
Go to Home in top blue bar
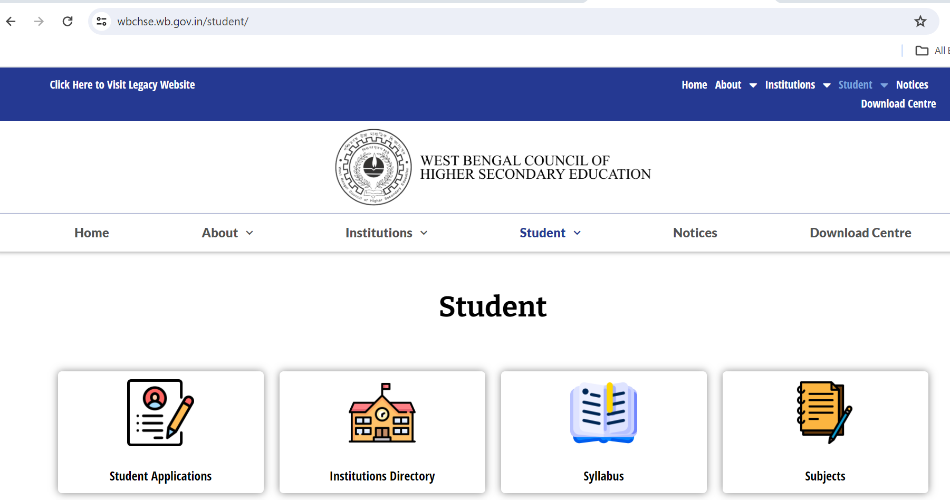(x=694, y=85)
